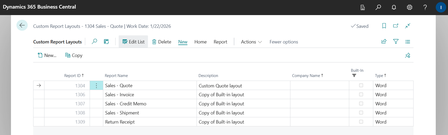Click the Copy action
Image resolution: width=448 pixels, height=135 pixels.
click(x=74, y=55)
